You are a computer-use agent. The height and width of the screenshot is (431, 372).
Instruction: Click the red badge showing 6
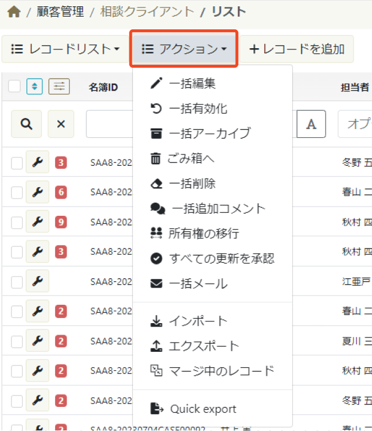[x=61, y=192]
